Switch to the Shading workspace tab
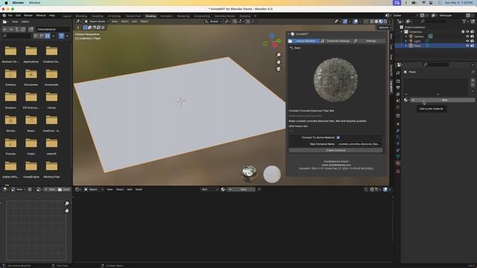This screenshot has width=477, height=268. click(x=151, y=16)
